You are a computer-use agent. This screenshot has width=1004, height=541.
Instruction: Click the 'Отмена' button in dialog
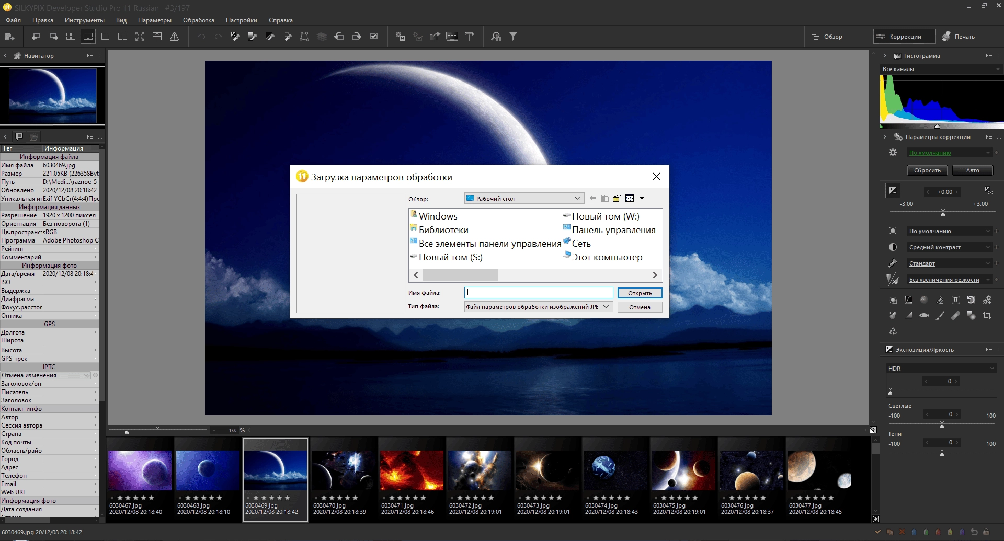point(640,307)
